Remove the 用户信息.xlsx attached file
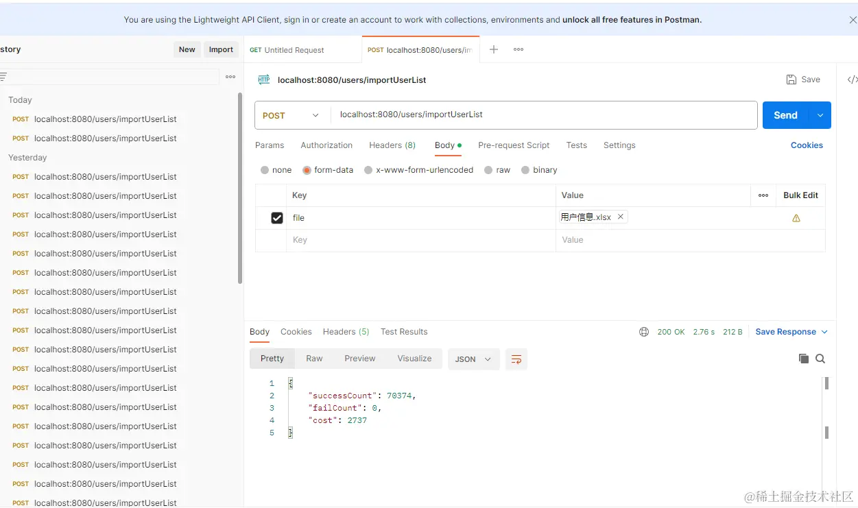The height and width of the screenshot is (508, 858). pyautogui.click(x=620, y=217)
